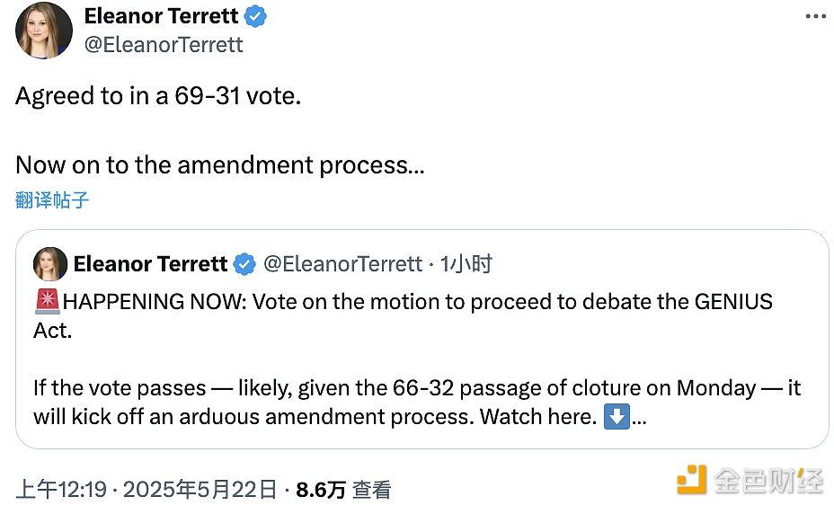Open the 上午12:19 · 2025年5月22日 timestamp
The image size is (834, 505).
tap(146, 489)
